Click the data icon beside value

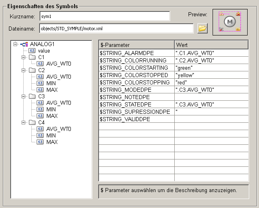pyautogui.click(x=32, y=51)
